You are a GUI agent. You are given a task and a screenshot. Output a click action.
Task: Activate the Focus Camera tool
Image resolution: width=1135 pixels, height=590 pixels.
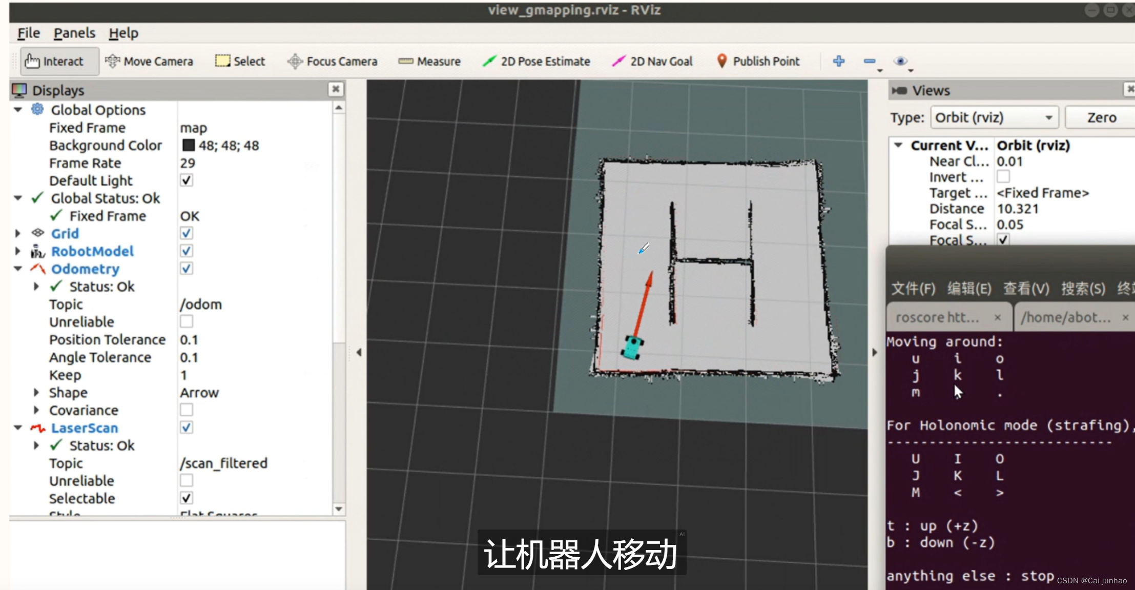pyautogui.click(x=332, y=62)
